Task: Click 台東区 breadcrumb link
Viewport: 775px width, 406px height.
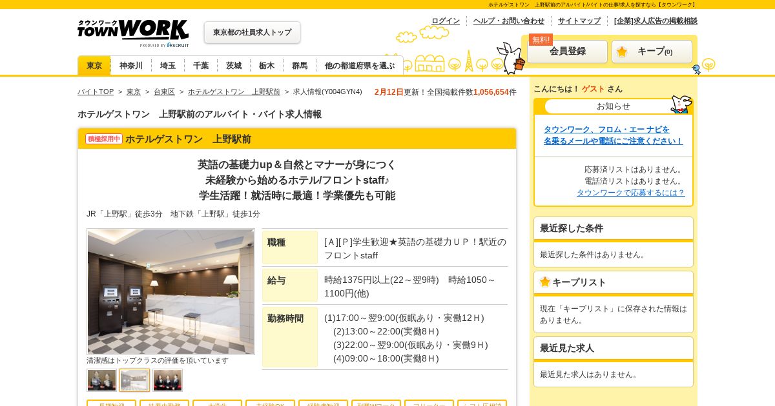Action: coord(164,92)
